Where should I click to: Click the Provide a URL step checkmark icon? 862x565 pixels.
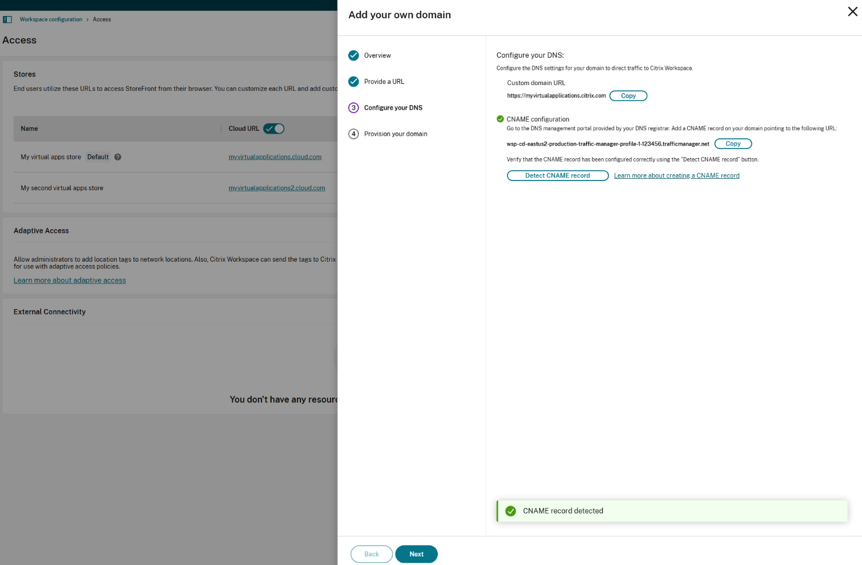[353, 82]
